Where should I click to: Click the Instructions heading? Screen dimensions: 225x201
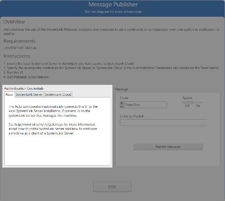(17, 56)
